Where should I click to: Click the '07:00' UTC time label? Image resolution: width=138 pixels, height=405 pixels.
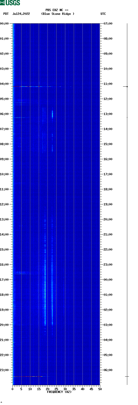click(108, 23)
